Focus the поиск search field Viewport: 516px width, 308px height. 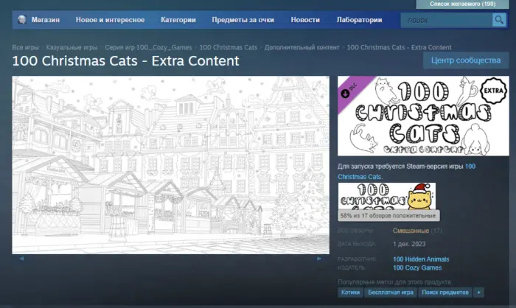447,21
